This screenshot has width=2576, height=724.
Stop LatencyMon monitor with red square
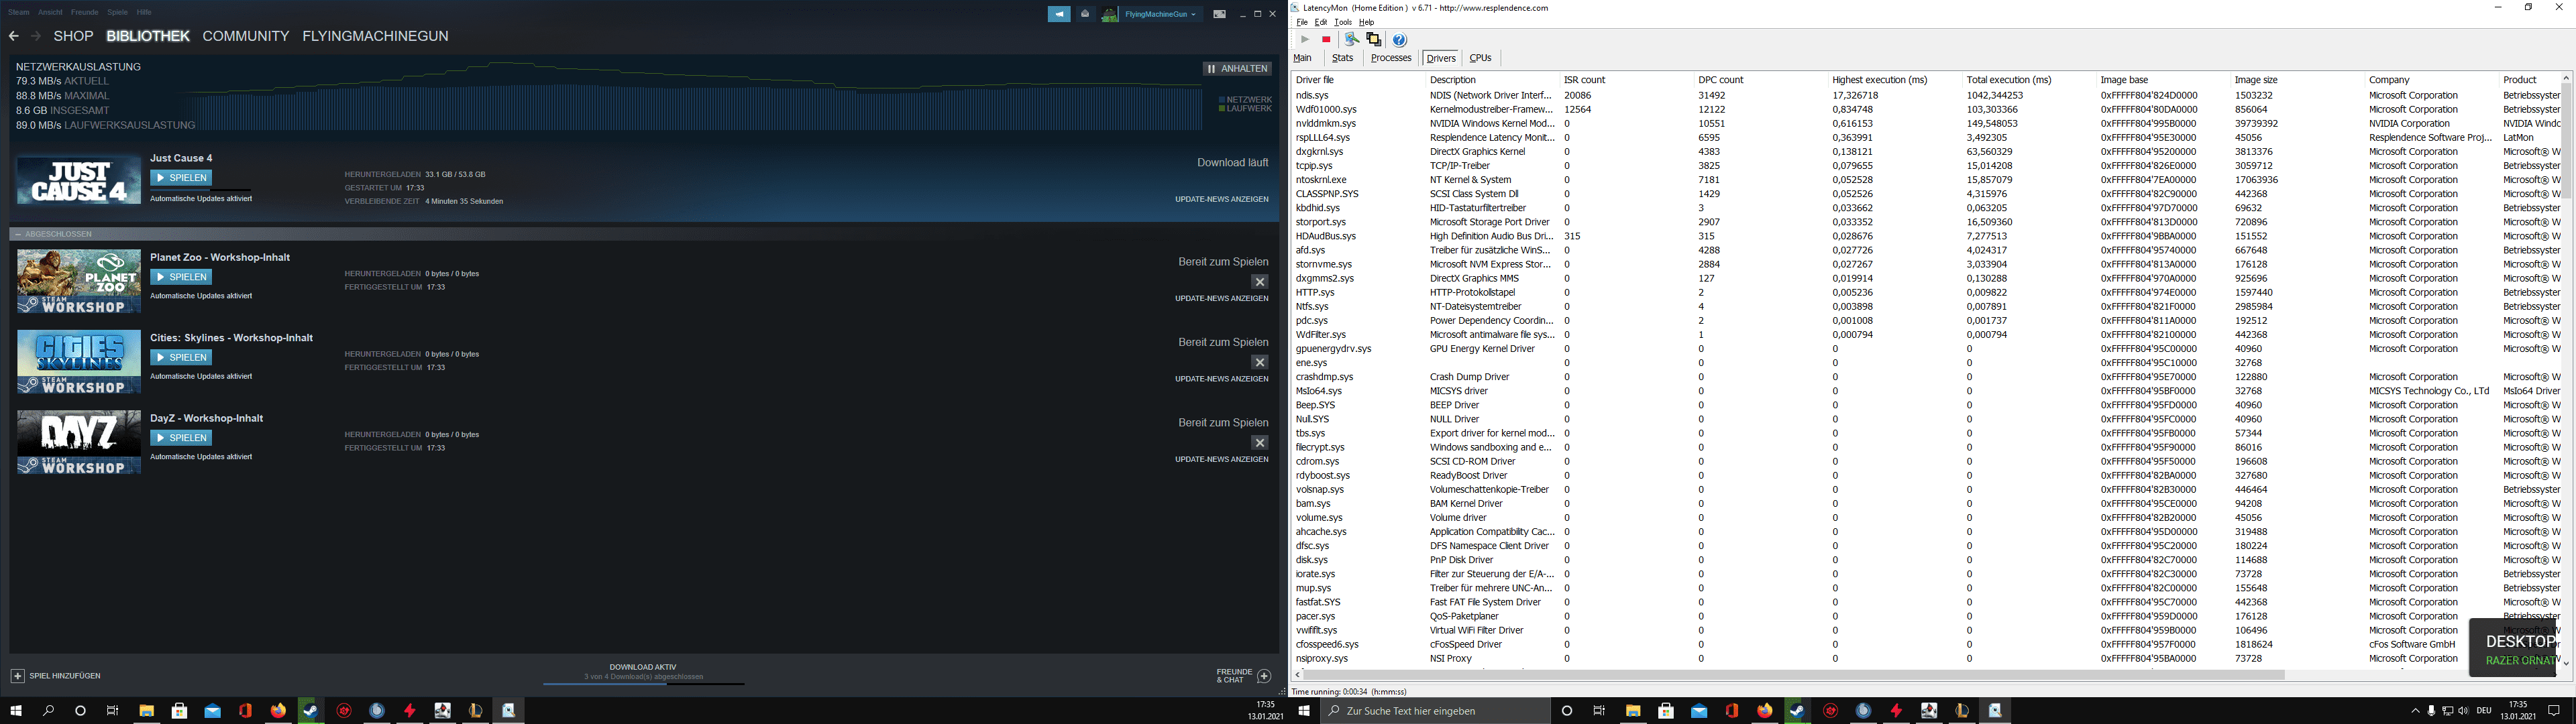click(x=1326, y=40)
